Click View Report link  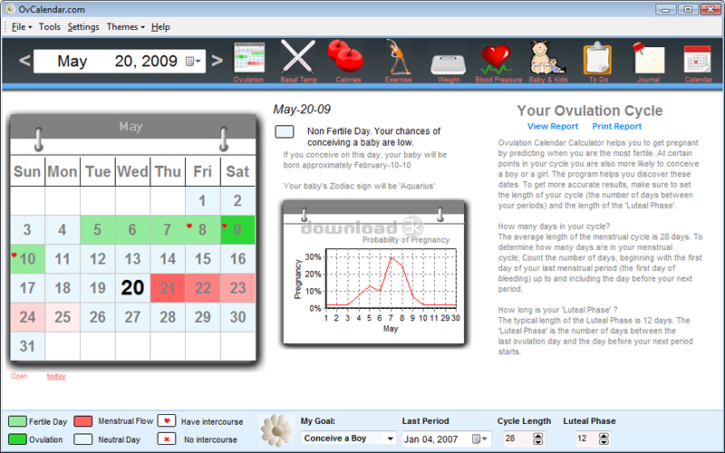point(553,126)
